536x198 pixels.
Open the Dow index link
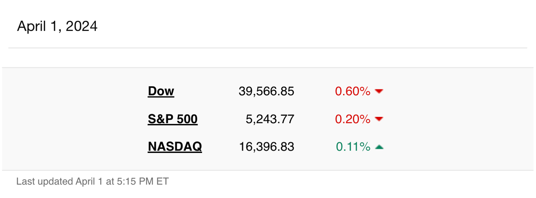coord(161,91)
